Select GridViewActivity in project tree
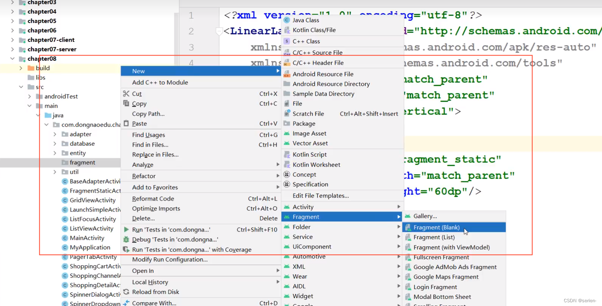 pyautogui.click(x=92, y=200)
